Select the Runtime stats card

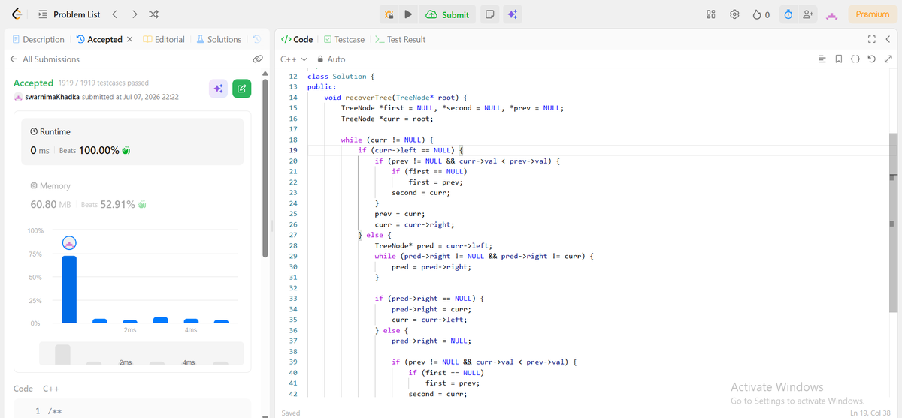coord(132,142)
